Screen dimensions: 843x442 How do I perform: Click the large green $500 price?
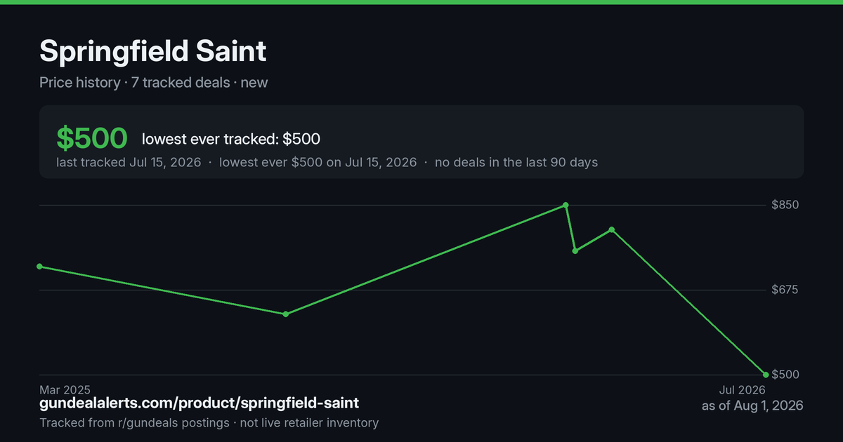(92, 138)
